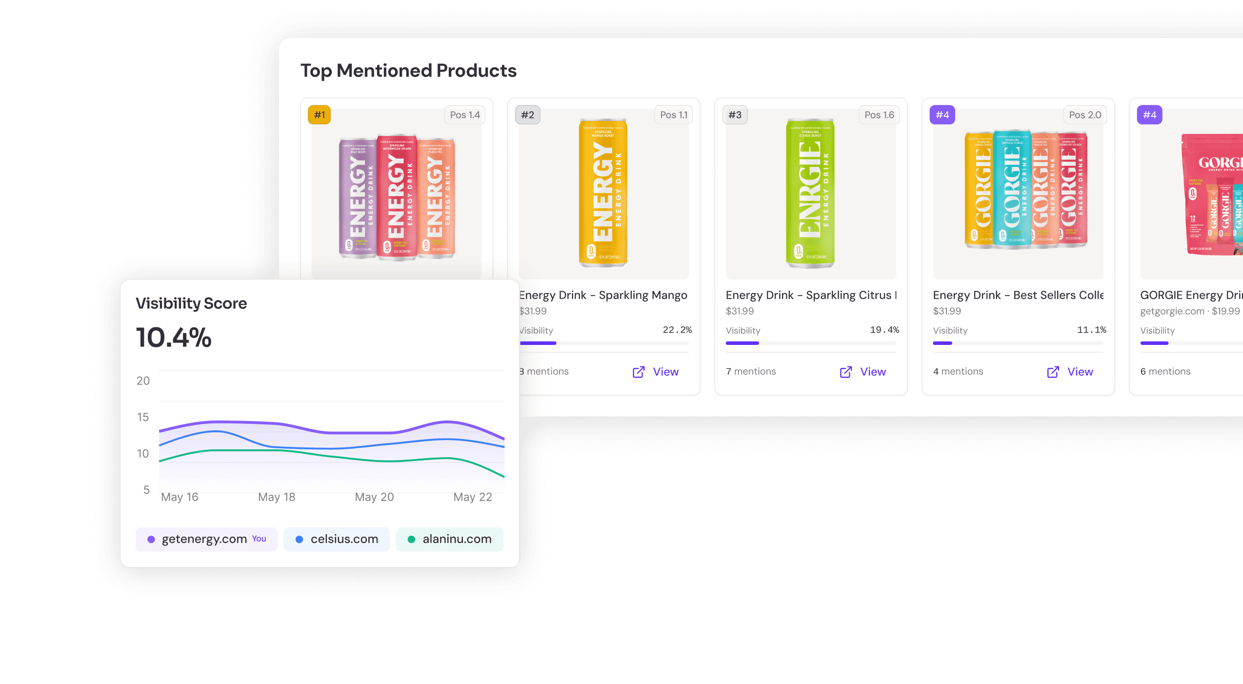The width and height of the screenshot is (1243, 684).
Task: Click the "4 mentions" count
Action: point(958,371)
